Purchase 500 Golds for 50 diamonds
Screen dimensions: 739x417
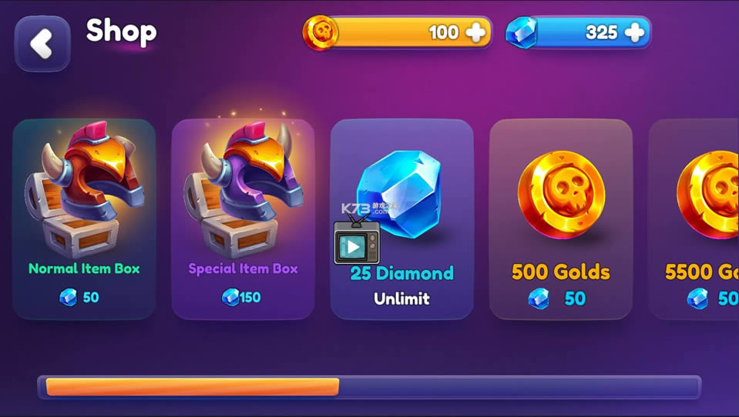click(x=556, y=299)
